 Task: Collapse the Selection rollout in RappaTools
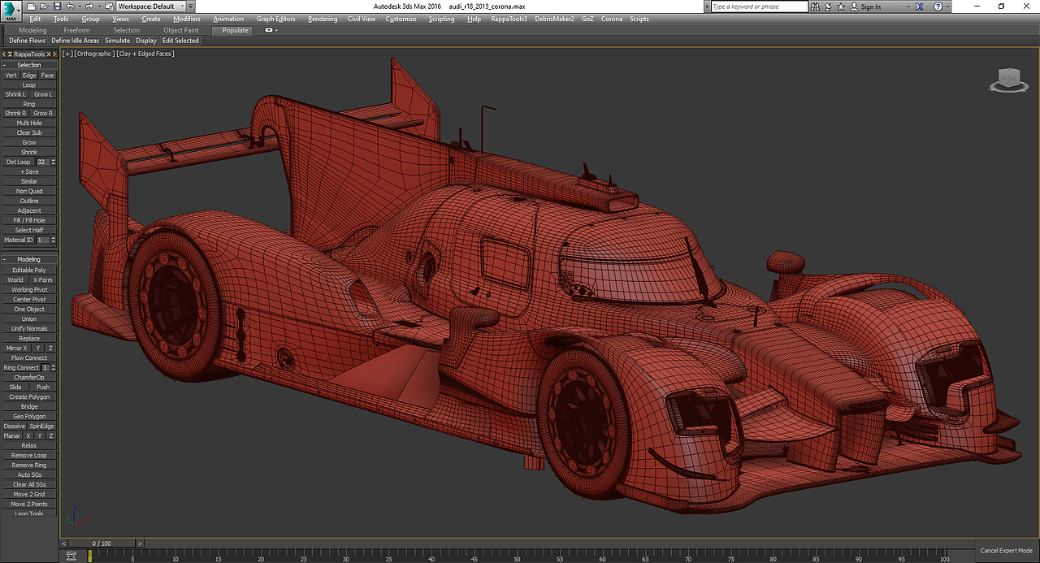[x=4, y=64]
